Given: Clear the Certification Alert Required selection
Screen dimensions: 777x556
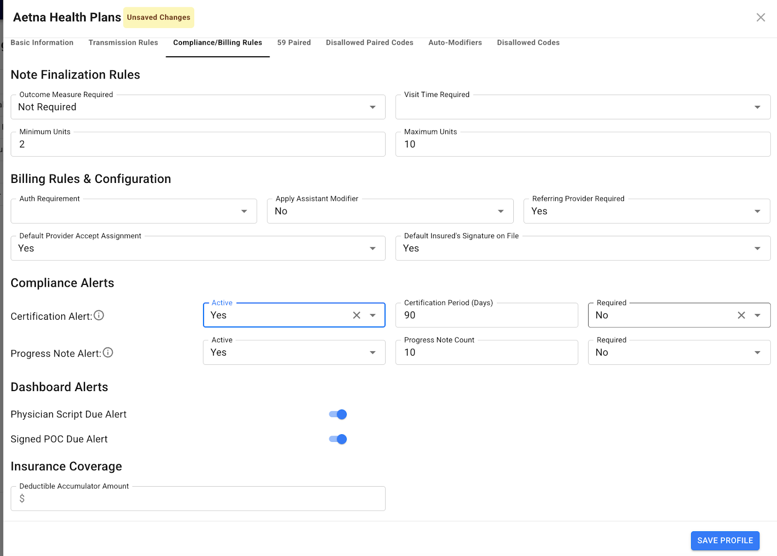Looking at the screenshot, I should click(x=741, y=315).
